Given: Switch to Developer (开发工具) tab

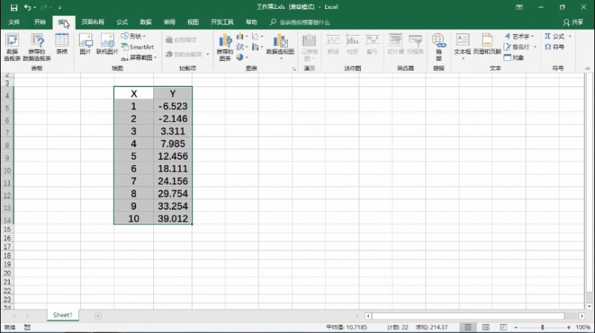Looking at the screenshot, I should point(222,22).
